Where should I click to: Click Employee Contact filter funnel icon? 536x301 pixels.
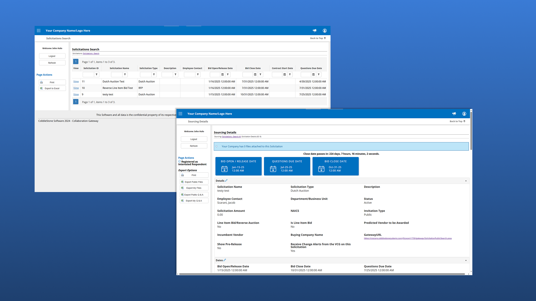[198, 75]
